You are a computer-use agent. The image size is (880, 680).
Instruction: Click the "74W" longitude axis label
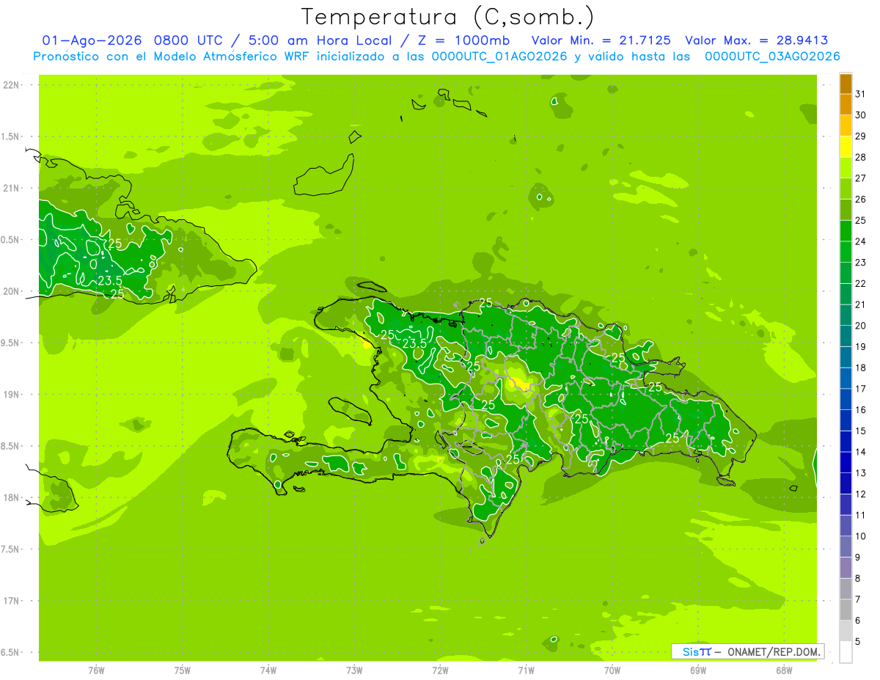pos(268,670)
